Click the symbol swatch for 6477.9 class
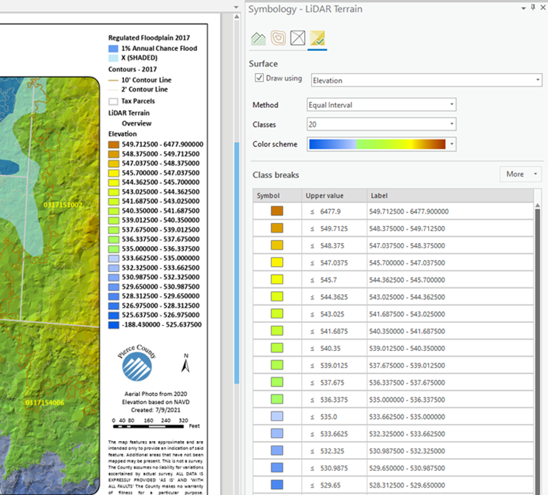 (x=277, y=211)
